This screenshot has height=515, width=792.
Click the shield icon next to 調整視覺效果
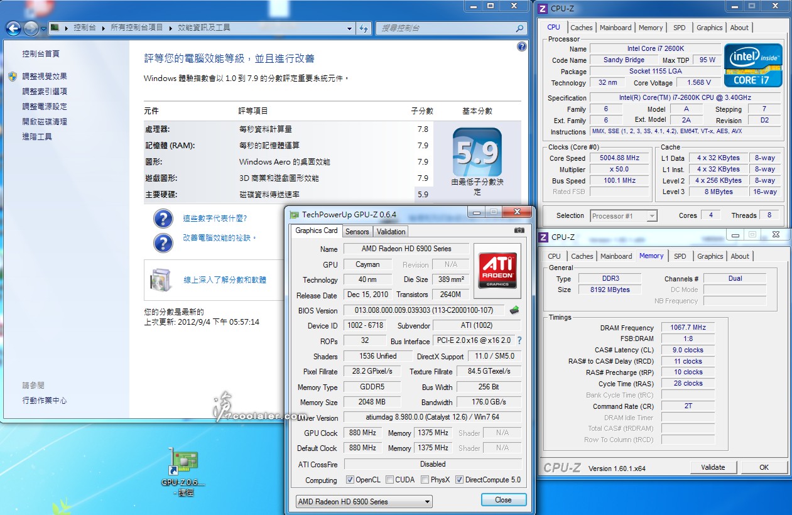[x=13, y=76]
